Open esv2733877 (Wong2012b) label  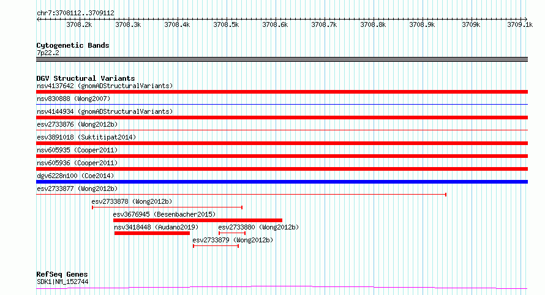pyautogui.click(x=77, y=189)
